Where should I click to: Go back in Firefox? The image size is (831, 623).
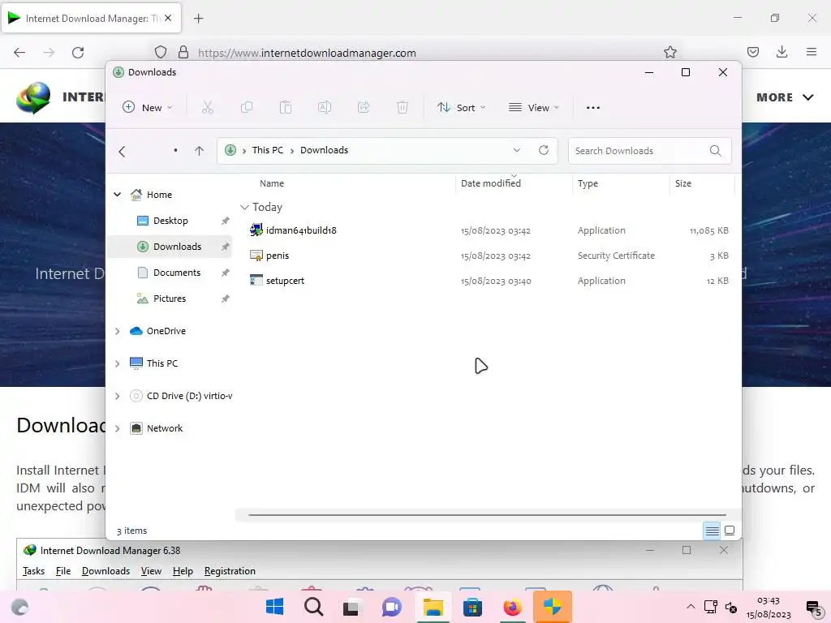tap(19, 53)
